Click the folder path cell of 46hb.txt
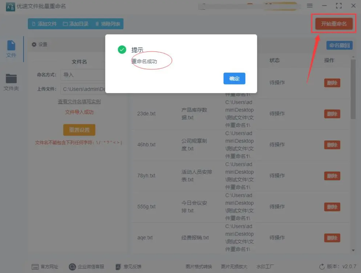 point(239,145)
